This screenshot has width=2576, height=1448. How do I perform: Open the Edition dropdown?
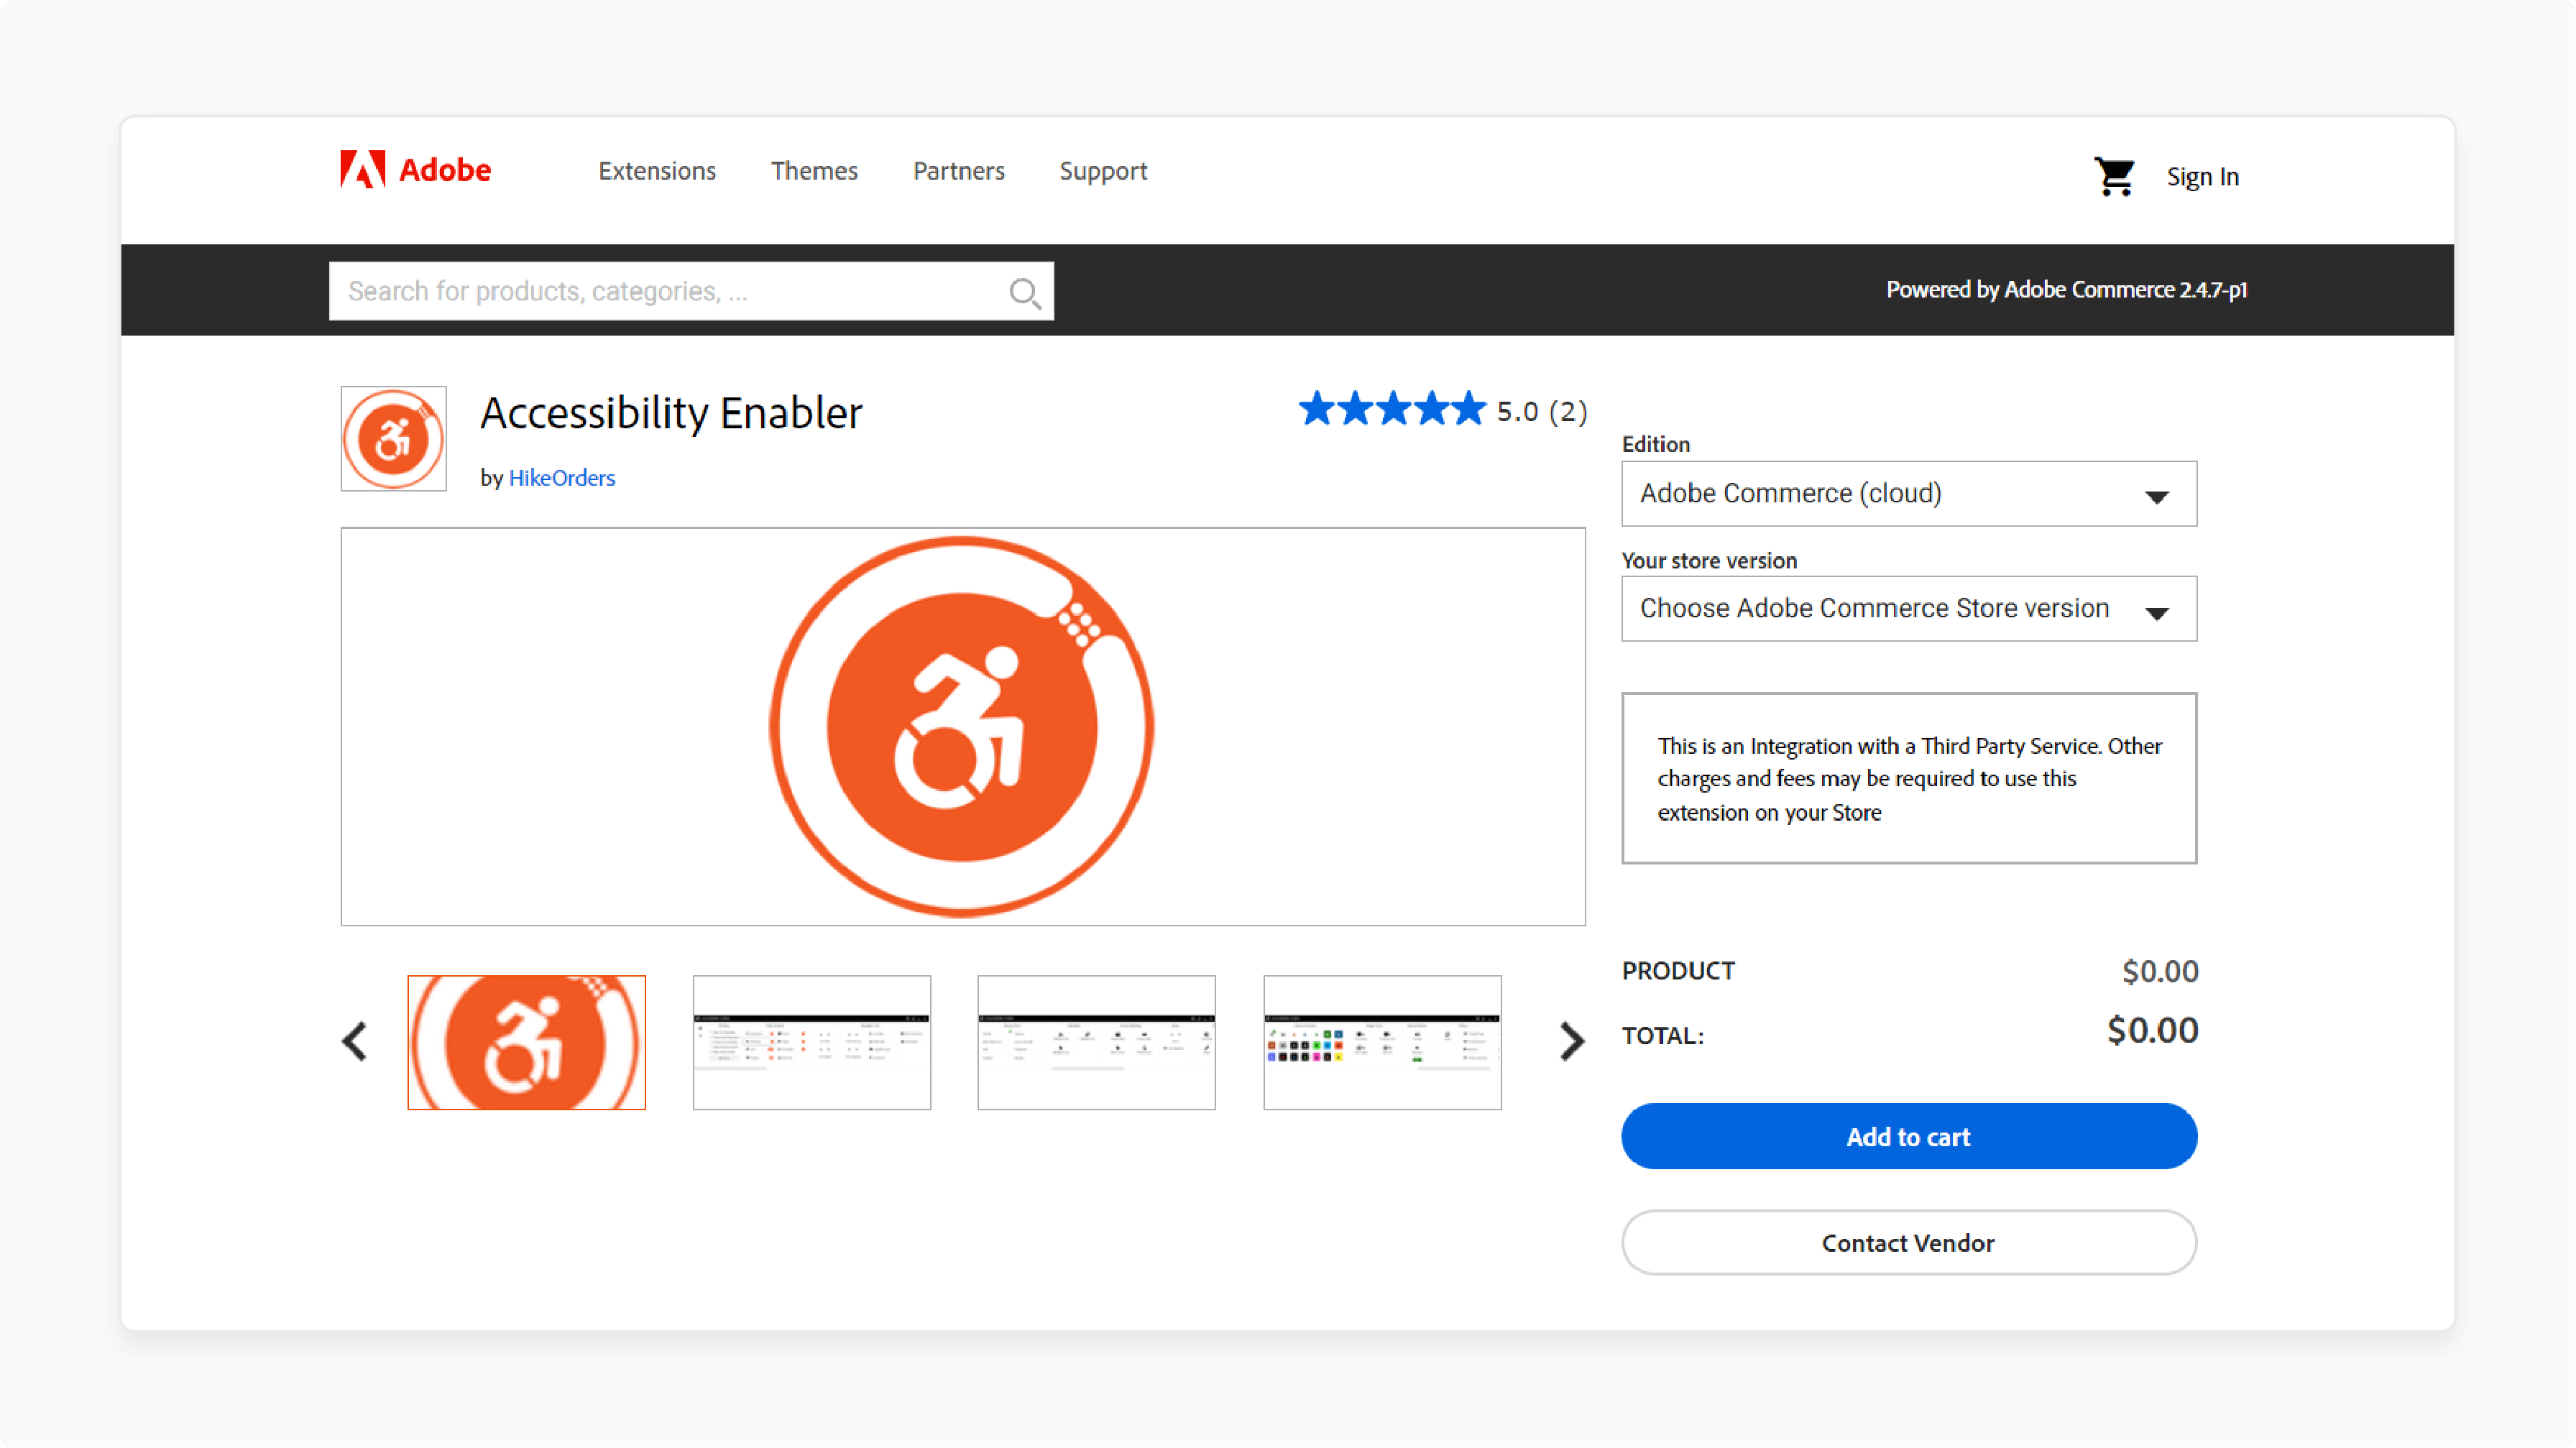[x=1908, y=494]
